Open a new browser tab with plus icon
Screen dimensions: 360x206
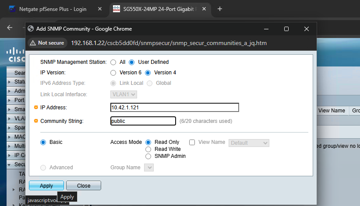click(220, 9)
